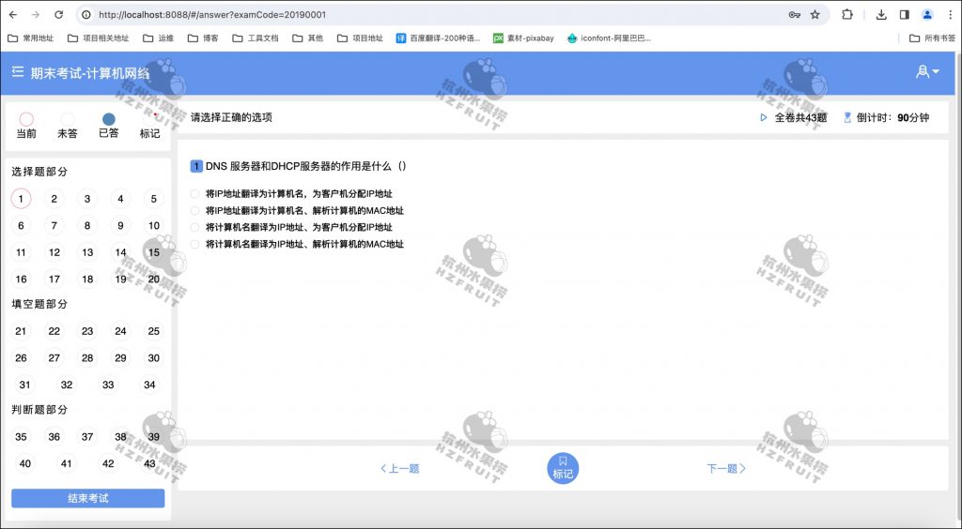Open the Chrome three-dot menu
Image resolution: width=962 pixels, height=529 pixels.
950,15
